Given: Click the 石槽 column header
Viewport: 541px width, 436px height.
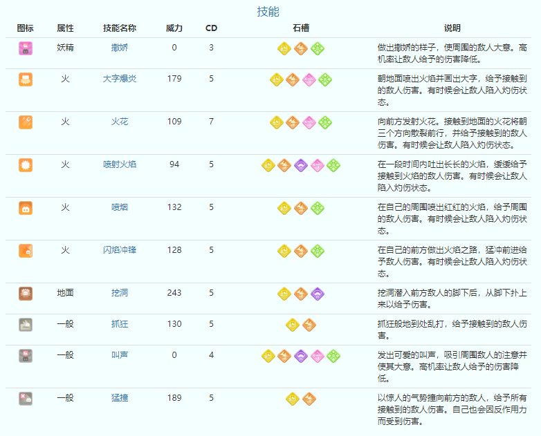Looking at the screenshot, I should 301,28.
